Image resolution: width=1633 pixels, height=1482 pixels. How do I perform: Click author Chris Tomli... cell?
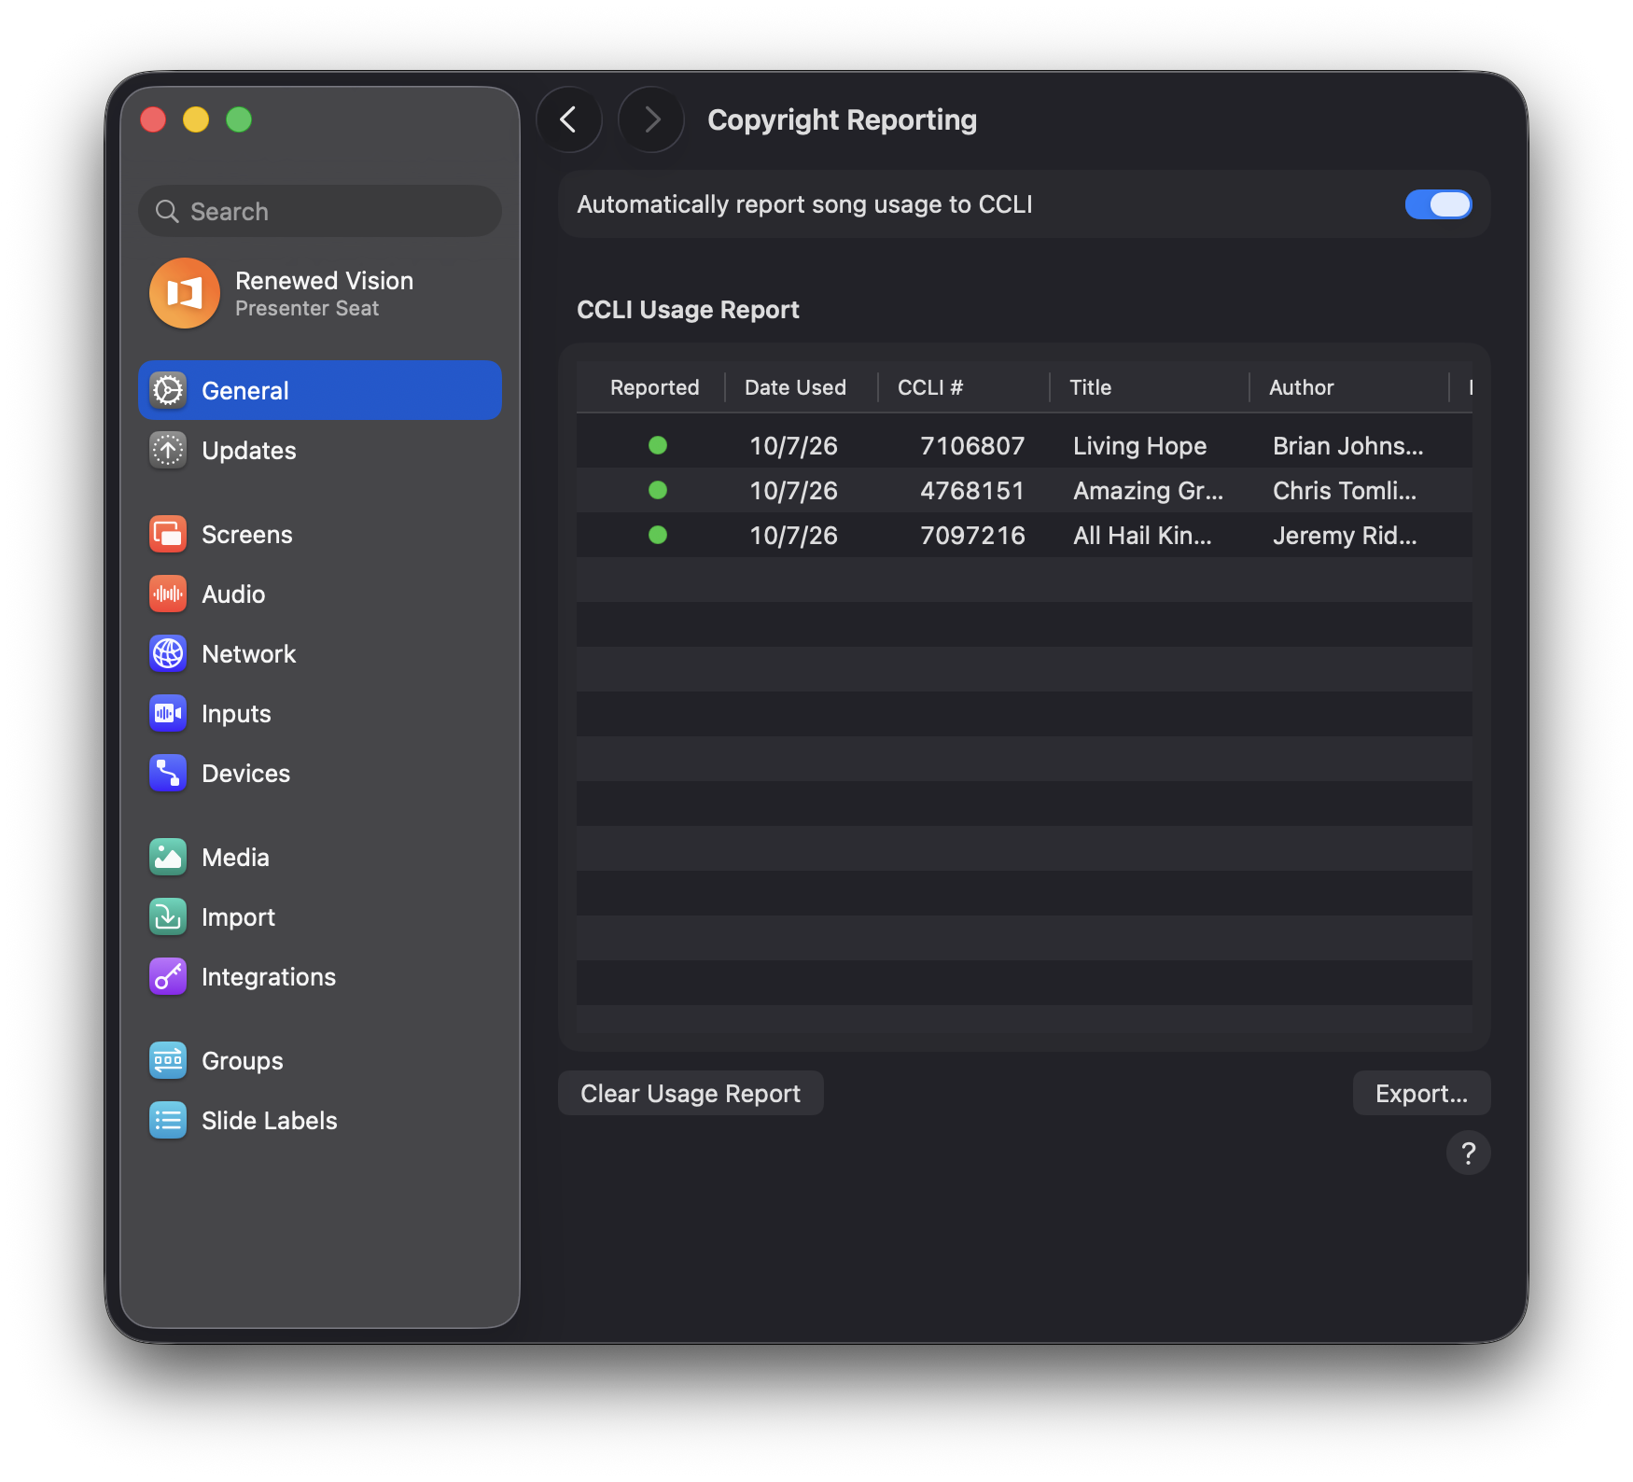point(1345,491)
